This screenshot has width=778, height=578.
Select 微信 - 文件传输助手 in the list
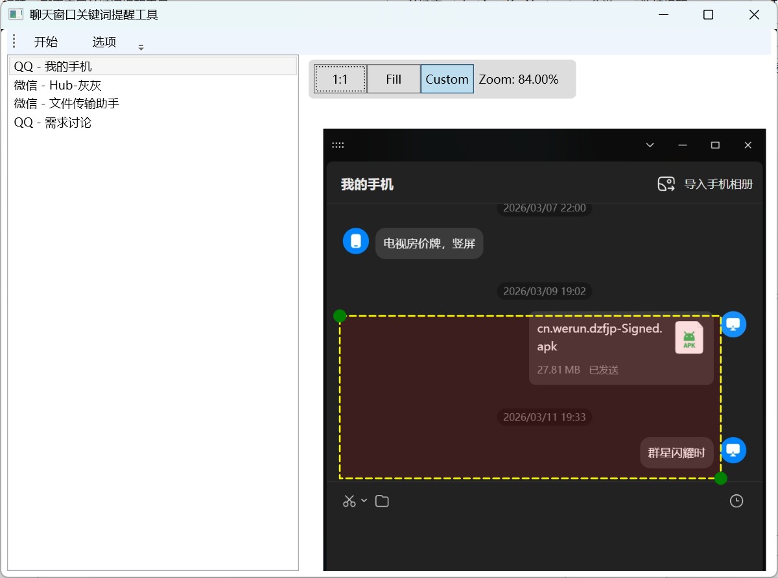point(67,104)
